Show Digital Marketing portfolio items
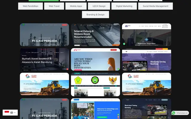The width and height of the screenshot is (191, 119). (124, 6)
